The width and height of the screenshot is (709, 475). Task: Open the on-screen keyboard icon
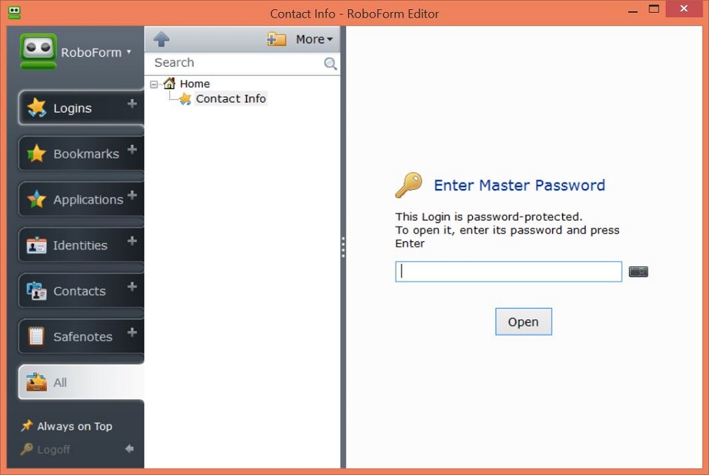coord(639,271)
